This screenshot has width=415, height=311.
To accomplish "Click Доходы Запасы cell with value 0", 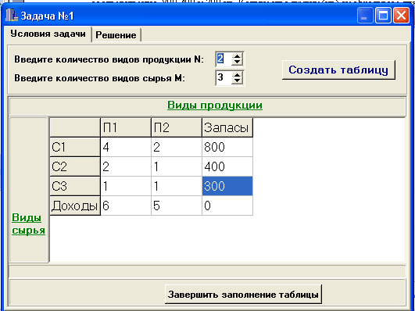I will pyautogui.click(x=227, y=206).
